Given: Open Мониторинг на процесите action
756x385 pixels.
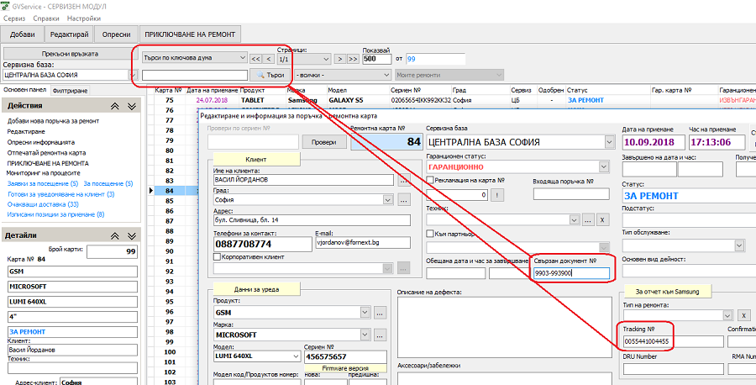Looking at the screenshot, I should 44,172.
